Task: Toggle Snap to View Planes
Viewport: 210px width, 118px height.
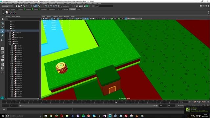Action: [56, 6]
